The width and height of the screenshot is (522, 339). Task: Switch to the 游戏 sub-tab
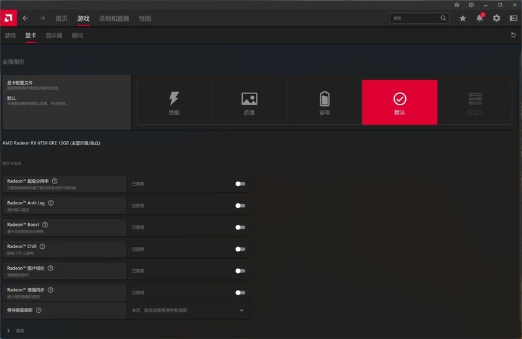(10, 35)
